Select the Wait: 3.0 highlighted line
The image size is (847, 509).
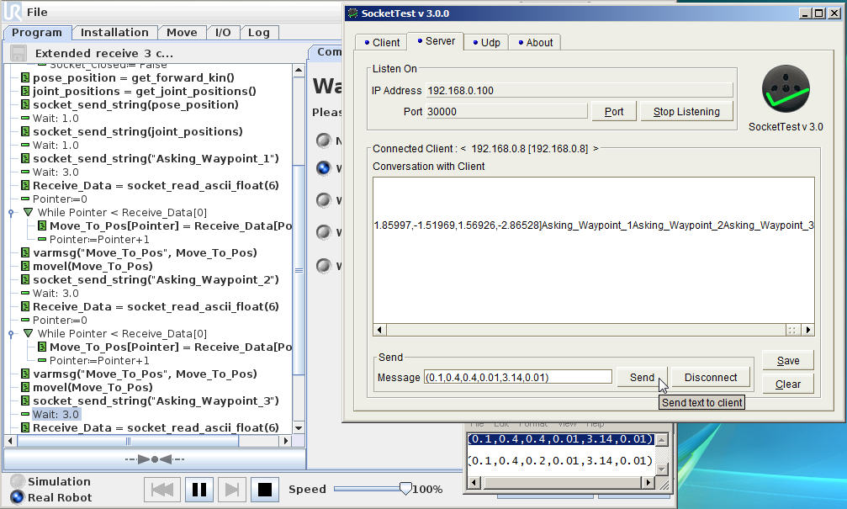pos(56,415)
